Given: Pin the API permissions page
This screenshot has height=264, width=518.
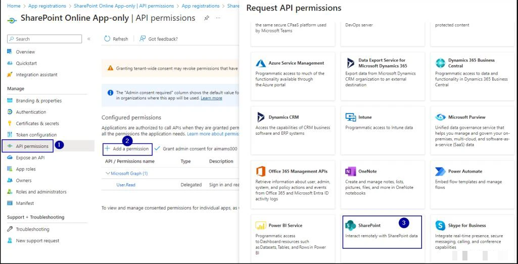Looking at the screenshot, I should tap(207, 18).
